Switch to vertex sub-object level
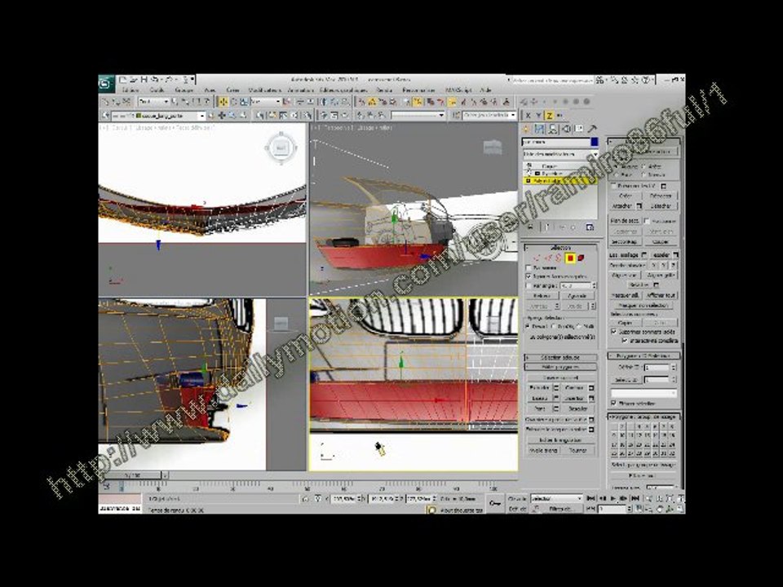Image resolution: width=783 pixels, height=587 pixels. 537,258
